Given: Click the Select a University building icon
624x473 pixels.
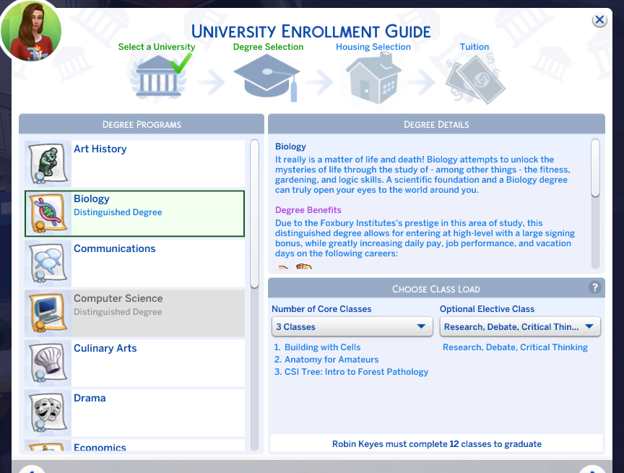Looking at the screenshot, I should pos(158,77).
